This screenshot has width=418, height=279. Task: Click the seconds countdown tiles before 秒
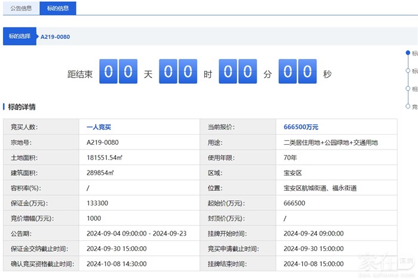[x=298, y=72]
